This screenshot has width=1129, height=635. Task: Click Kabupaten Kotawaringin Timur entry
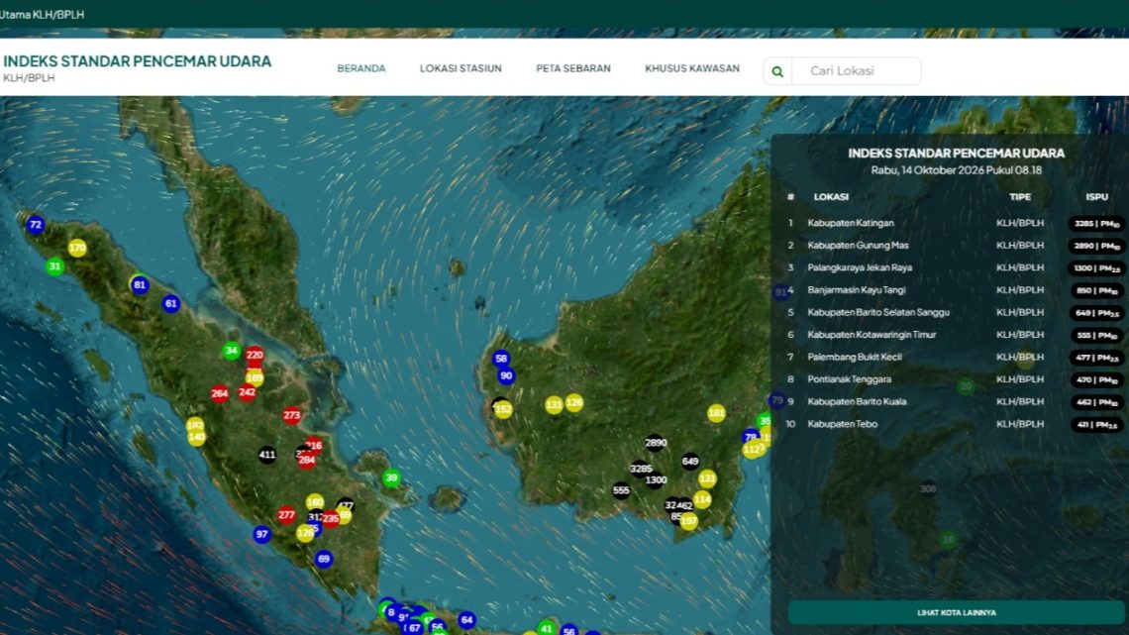click(x=957, y=335)
